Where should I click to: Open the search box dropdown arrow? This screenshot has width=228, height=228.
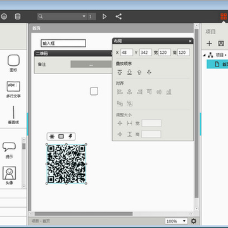[84, 16]
